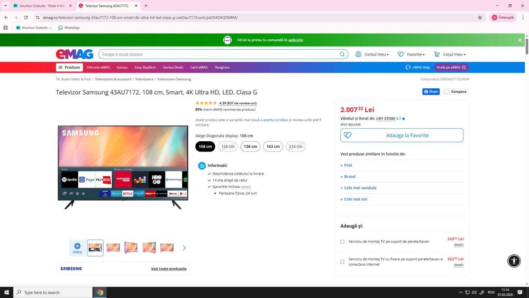Browse similar products by Pret
Screen dimensions: 529x298
(348, 165)
